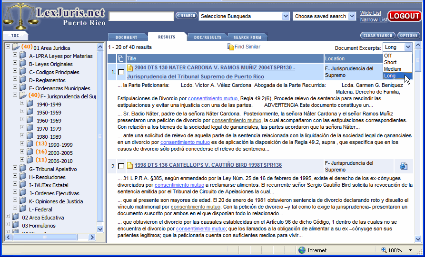Click folder icon for 02 Area Educativa
This screenshot has width=425, height=257.
click(16, 217)
